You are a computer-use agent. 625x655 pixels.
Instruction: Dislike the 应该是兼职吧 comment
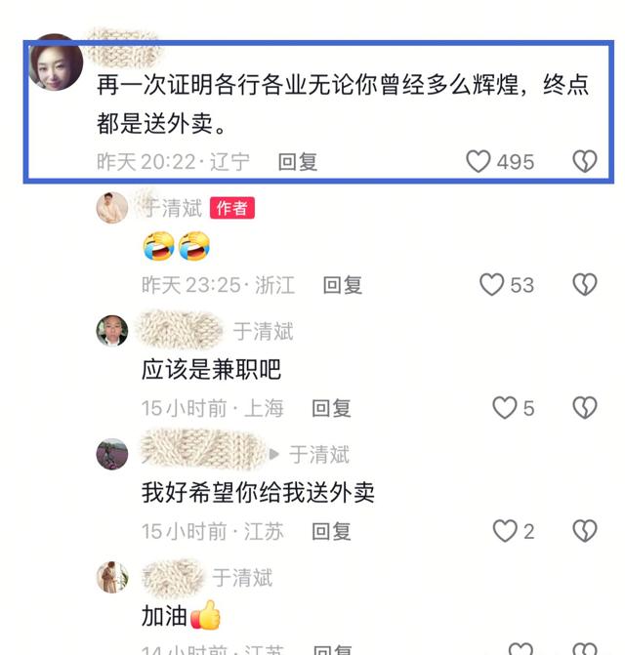pyautogui.click(x=585, y=408)
